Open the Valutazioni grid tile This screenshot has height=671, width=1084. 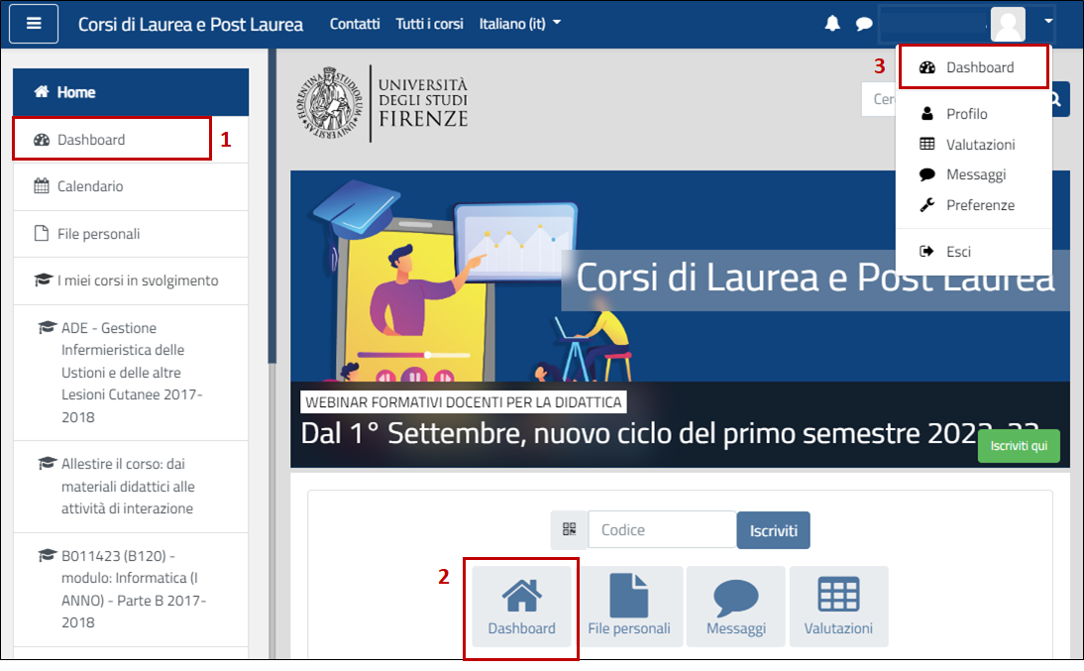pyautogui.click(x=838, y=607)
